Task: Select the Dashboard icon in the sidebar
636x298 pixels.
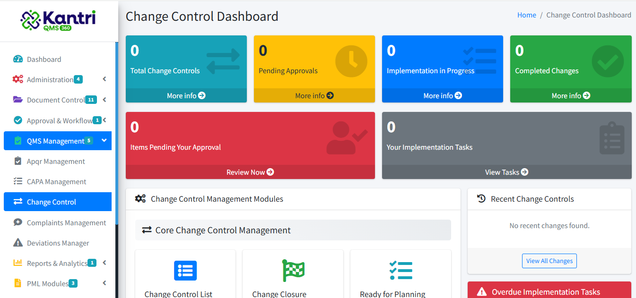Action: [17, 59]
